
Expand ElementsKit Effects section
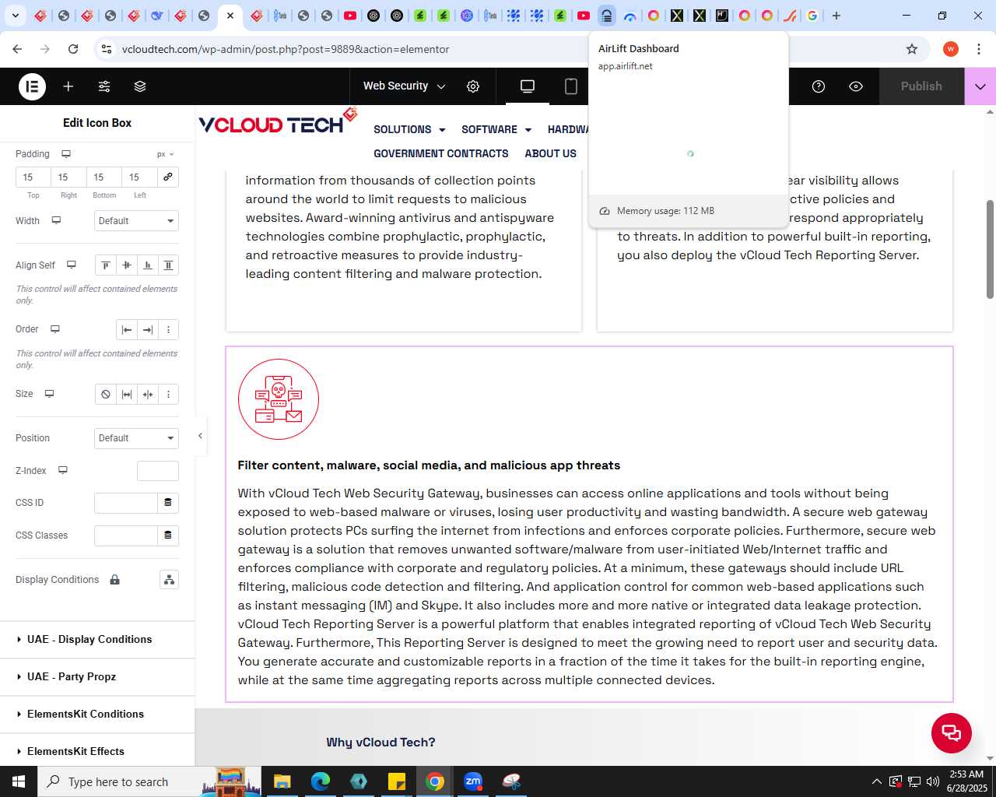[97, 752]
